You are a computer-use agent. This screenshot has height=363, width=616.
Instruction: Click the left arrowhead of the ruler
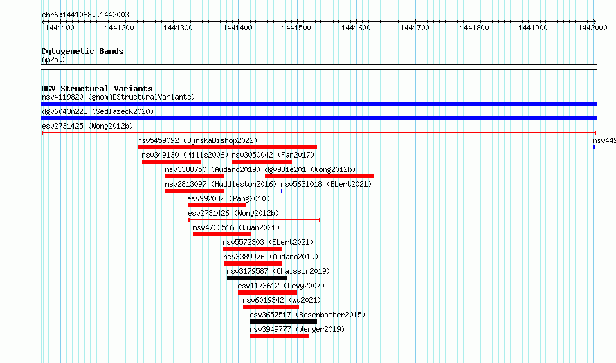[x=42, y=21]
